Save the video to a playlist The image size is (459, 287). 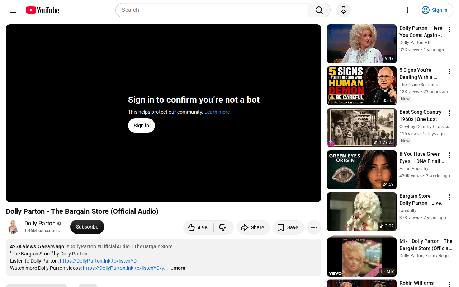pos(288,227)
